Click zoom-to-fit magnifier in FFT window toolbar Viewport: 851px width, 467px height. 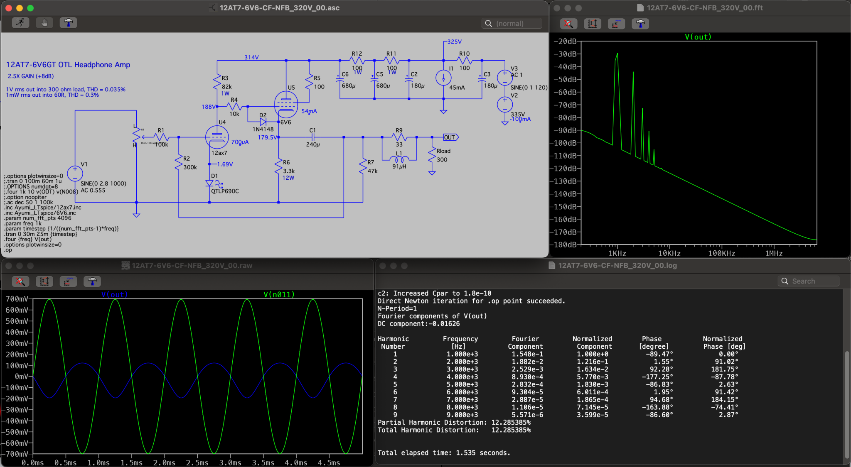point(568,24)
